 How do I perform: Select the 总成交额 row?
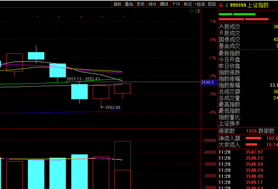[229, 92]
